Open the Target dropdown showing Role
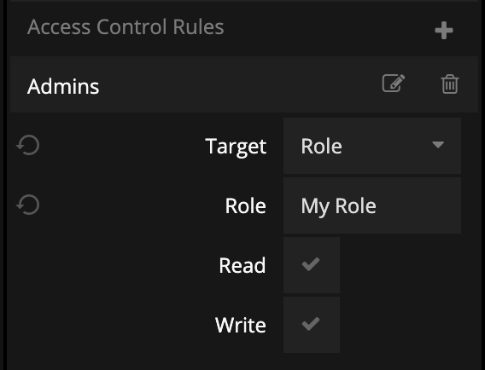485x370 pixels. (x=372, y=146)
